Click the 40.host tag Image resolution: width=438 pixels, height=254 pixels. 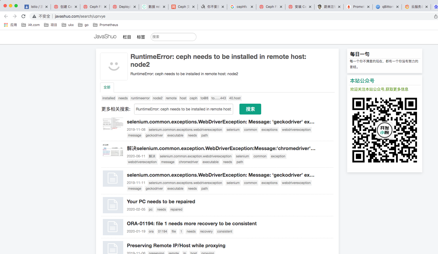coord(235,98)
